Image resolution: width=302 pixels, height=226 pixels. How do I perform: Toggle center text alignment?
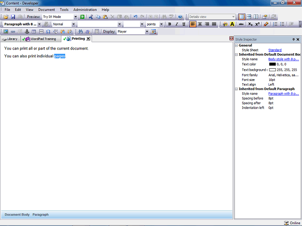tap(200, 24)
